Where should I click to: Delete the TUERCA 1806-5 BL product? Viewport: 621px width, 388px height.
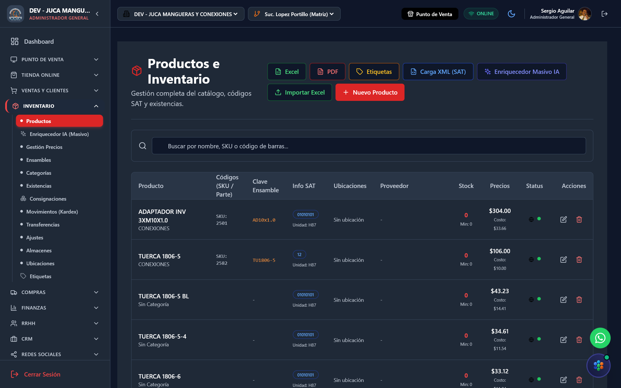pyautogui.click(x=579, y=300)
